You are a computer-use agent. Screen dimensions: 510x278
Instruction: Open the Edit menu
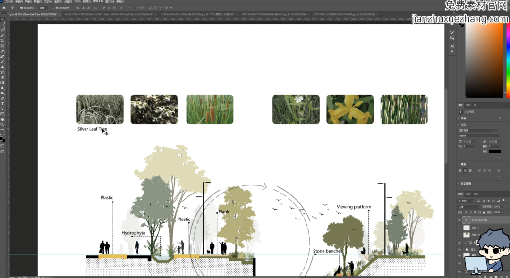pyautogui.click(x=18, y=1)
